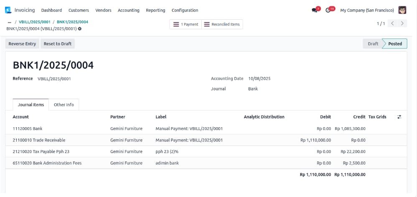
Task: Open the column settings adjust icon
Action: (399, 117)
